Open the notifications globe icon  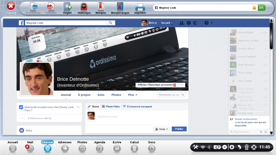click(195, 23)
